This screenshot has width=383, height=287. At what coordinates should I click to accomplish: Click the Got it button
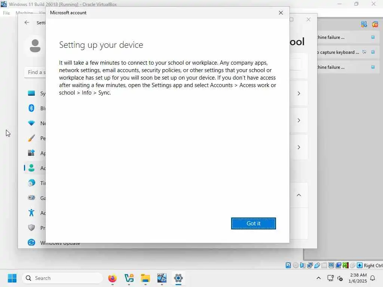[x=253, y=223]
